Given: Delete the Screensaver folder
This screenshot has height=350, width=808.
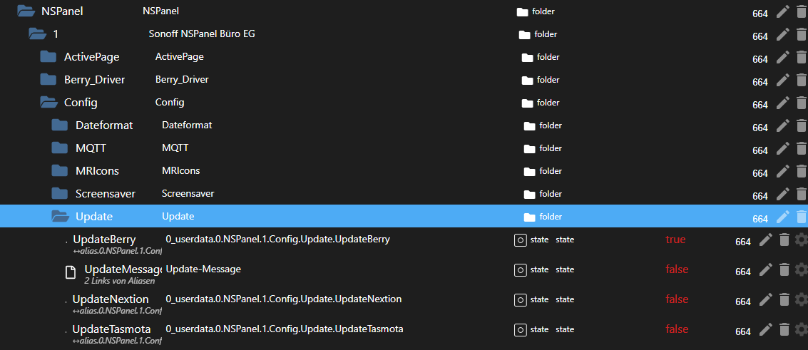Looking at the screenshot, I should click(x=801, y=194).
